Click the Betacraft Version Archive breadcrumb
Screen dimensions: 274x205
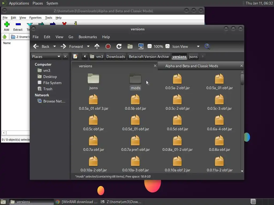tap(149, 57)
